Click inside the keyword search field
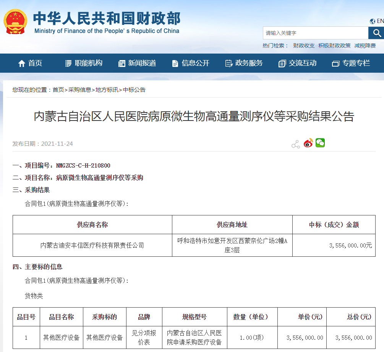384x352 pixels. (x=313, y=33)
